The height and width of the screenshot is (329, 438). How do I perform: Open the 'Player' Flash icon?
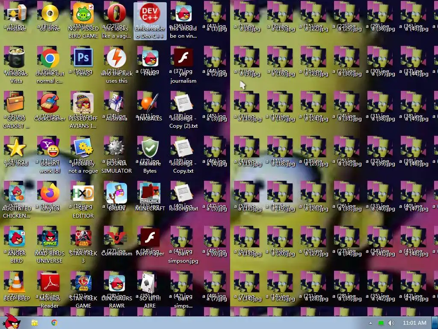point(150,238)
